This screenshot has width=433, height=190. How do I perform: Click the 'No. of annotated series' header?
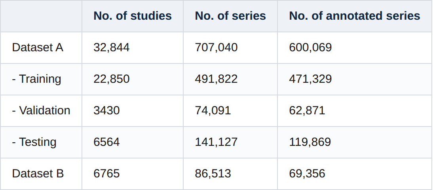coord(355,16)
